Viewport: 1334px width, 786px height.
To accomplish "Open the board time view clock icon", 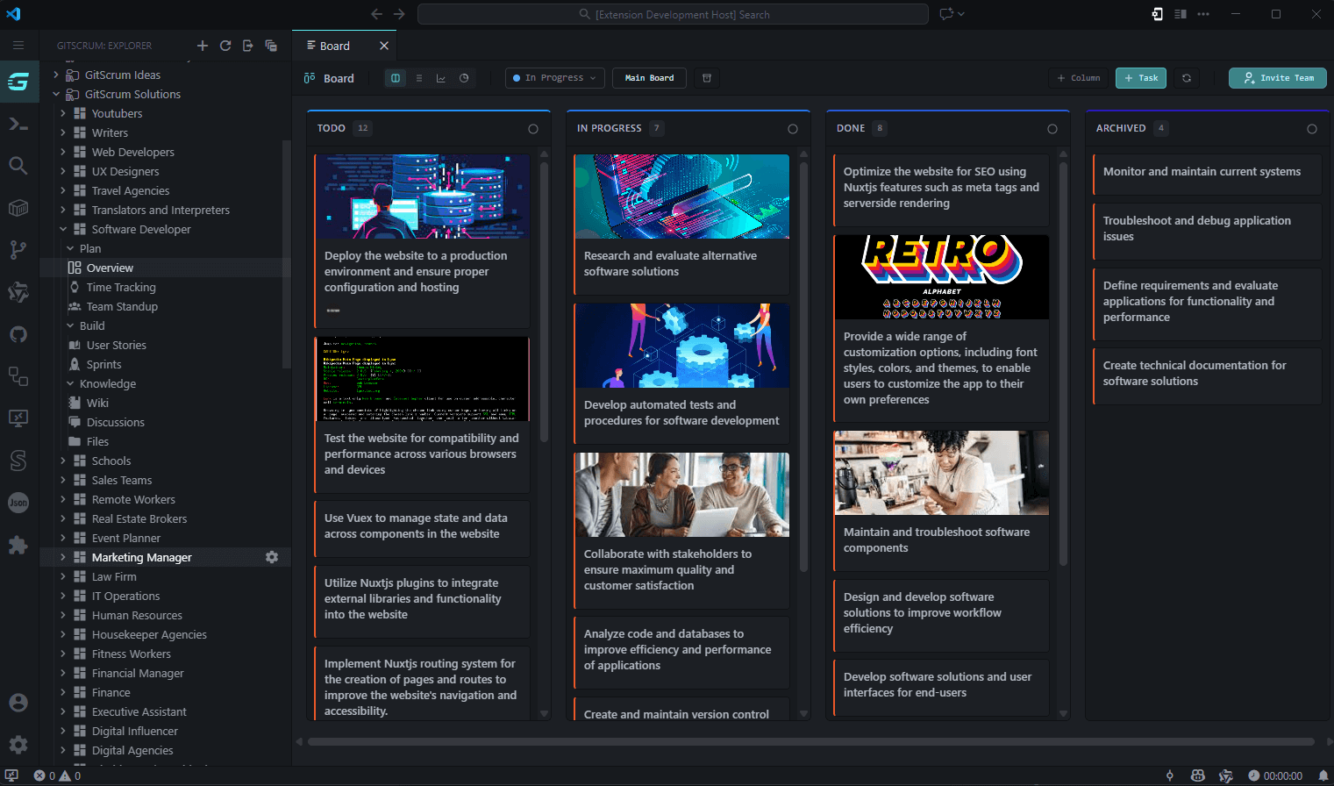I will coord(464,77).
